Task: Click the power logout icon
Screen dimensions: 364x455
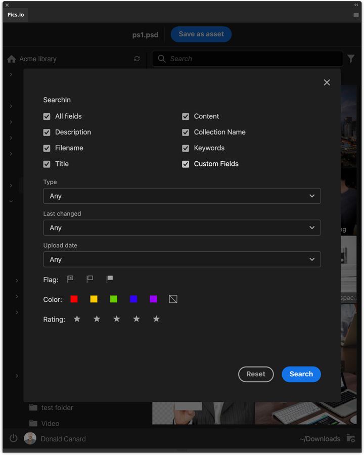Action: 13,438
